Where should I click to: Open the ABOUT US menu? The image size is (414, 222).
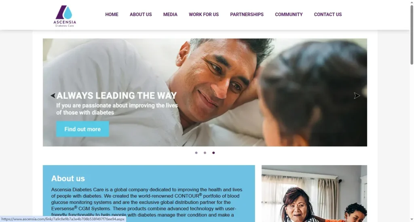click(141, 15)
